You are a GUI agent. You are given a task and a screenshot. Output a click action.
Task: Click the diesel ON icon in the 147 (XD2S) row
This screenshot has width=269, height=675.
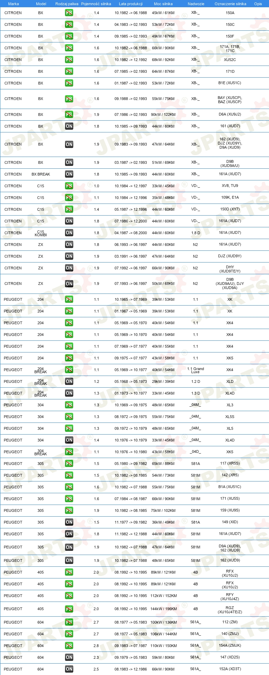pyautogui.click(x=69, y=657)
